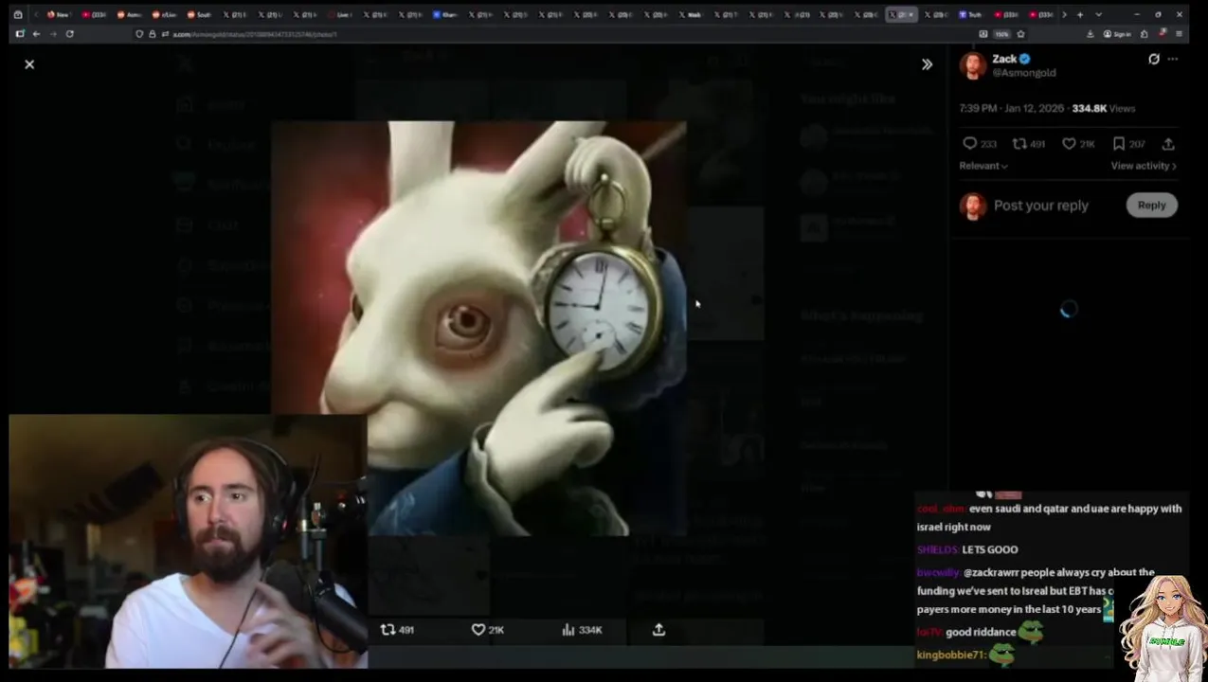The height and width of the screenshot is (682, 1208).
Task: Share using upload icon below photo
Action: (658, 630)
